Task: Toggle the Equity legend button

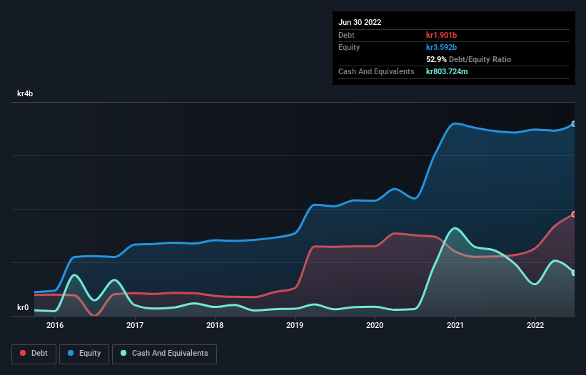Action: click(x=84, y=354)
